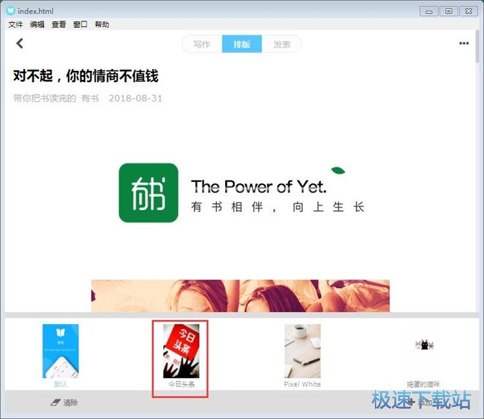
Task: Click the vertical scrollbar handle
Action: coord(477,46)
